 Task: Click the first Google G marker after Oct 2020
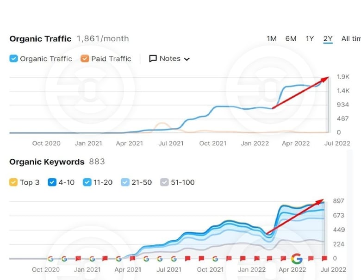click(x=50, y=259)
